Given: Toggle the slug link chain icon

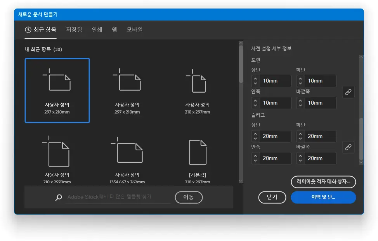Looking at the screenshot, I should (348, 147).
